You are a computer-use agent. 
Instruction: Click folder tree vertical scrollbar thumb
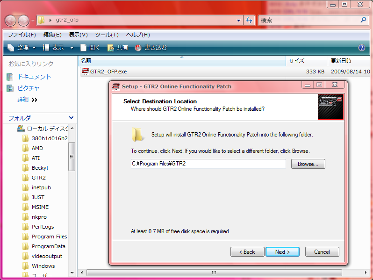pos(72,157)
